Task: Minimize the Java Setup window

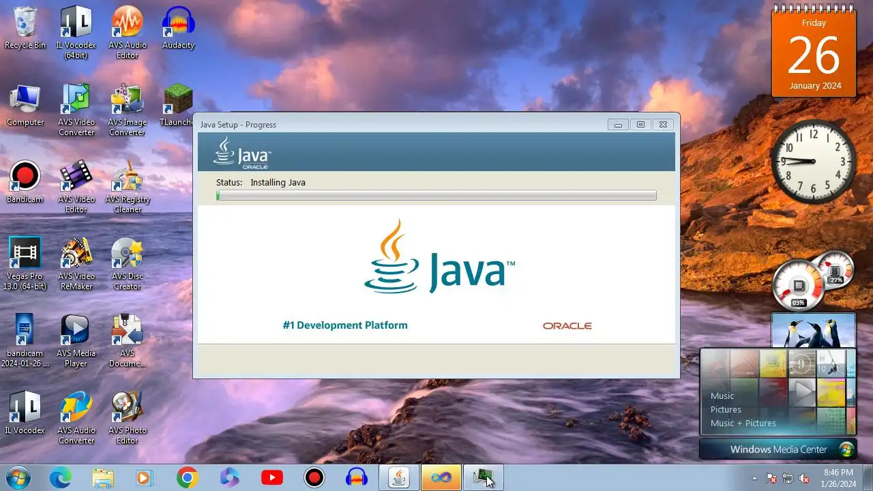Action: (618, 124)
